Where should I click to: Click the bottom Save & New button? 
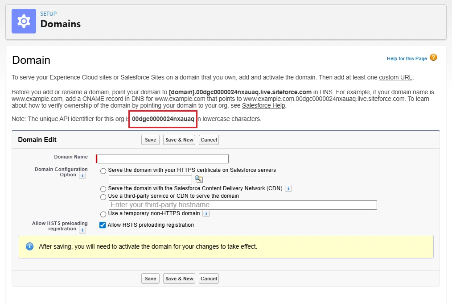click(179, 279)
